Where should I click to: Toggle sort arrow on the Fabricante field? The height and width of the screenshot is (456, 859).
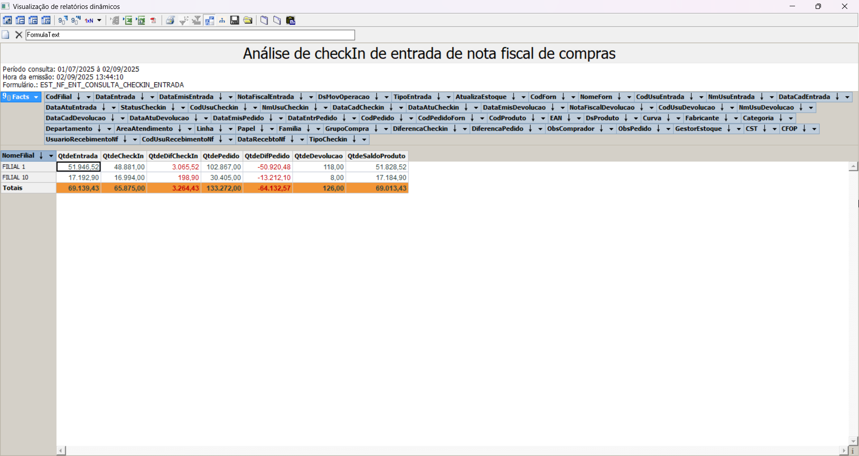[726, 118]
